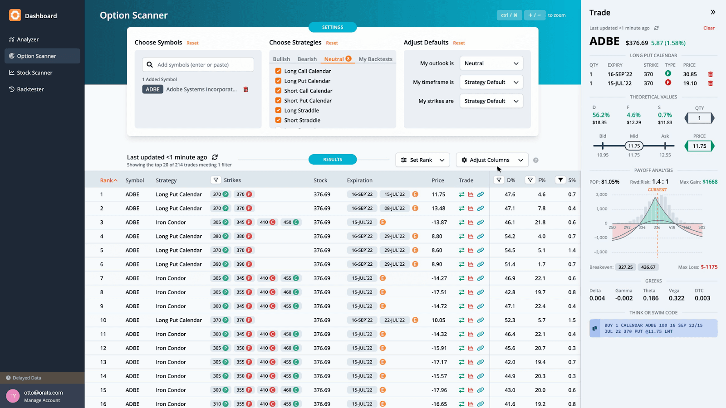Image resolution: width=726 pixels, height=408 pixels.
Task: Click Manage Account link
Action: tap(42, 400)
